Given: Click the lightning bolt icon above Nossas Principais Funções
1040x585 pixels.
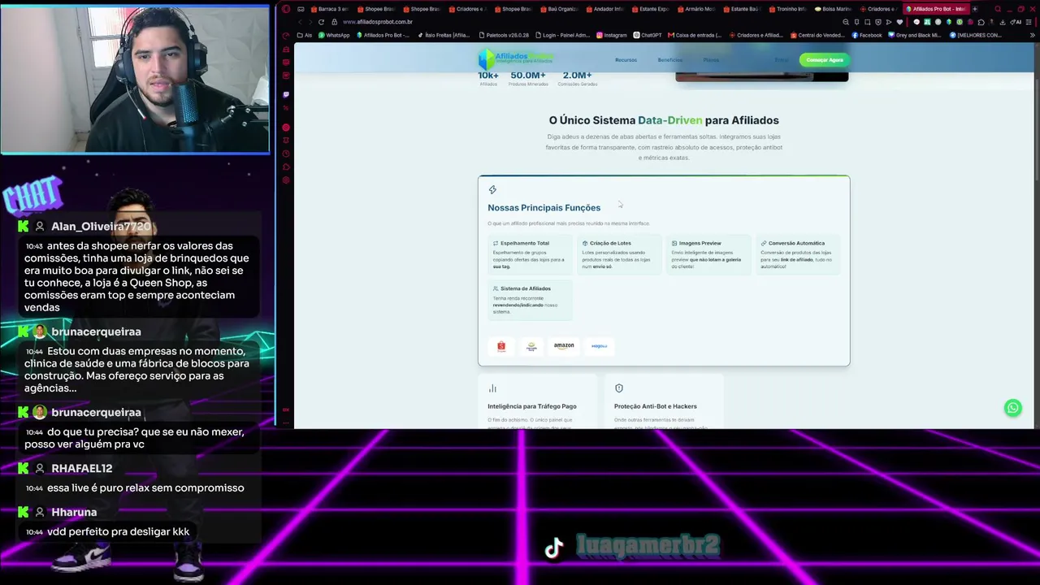Looking at the screenshot, I should coord(492,190).
